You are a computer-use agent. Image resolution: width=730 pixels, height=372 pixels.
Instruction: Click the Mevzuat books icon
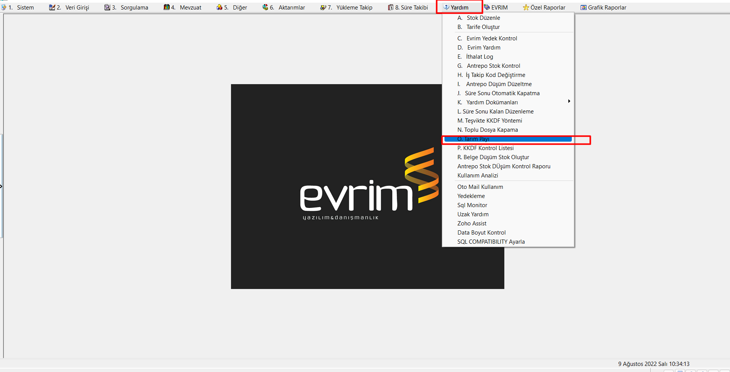coord(167,7)
